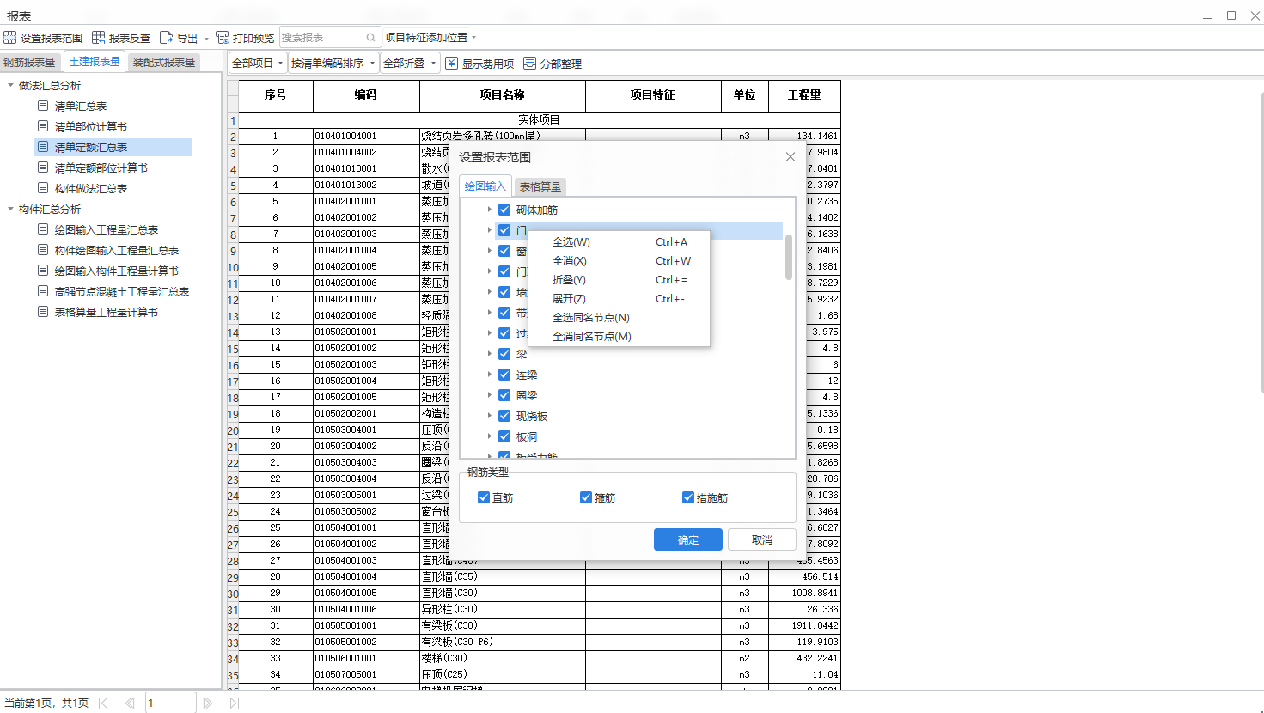The height and width of the screenshot is (713, 1264).
Task: Choose 全选同名节点(N) in context menu
Action: 591,318
